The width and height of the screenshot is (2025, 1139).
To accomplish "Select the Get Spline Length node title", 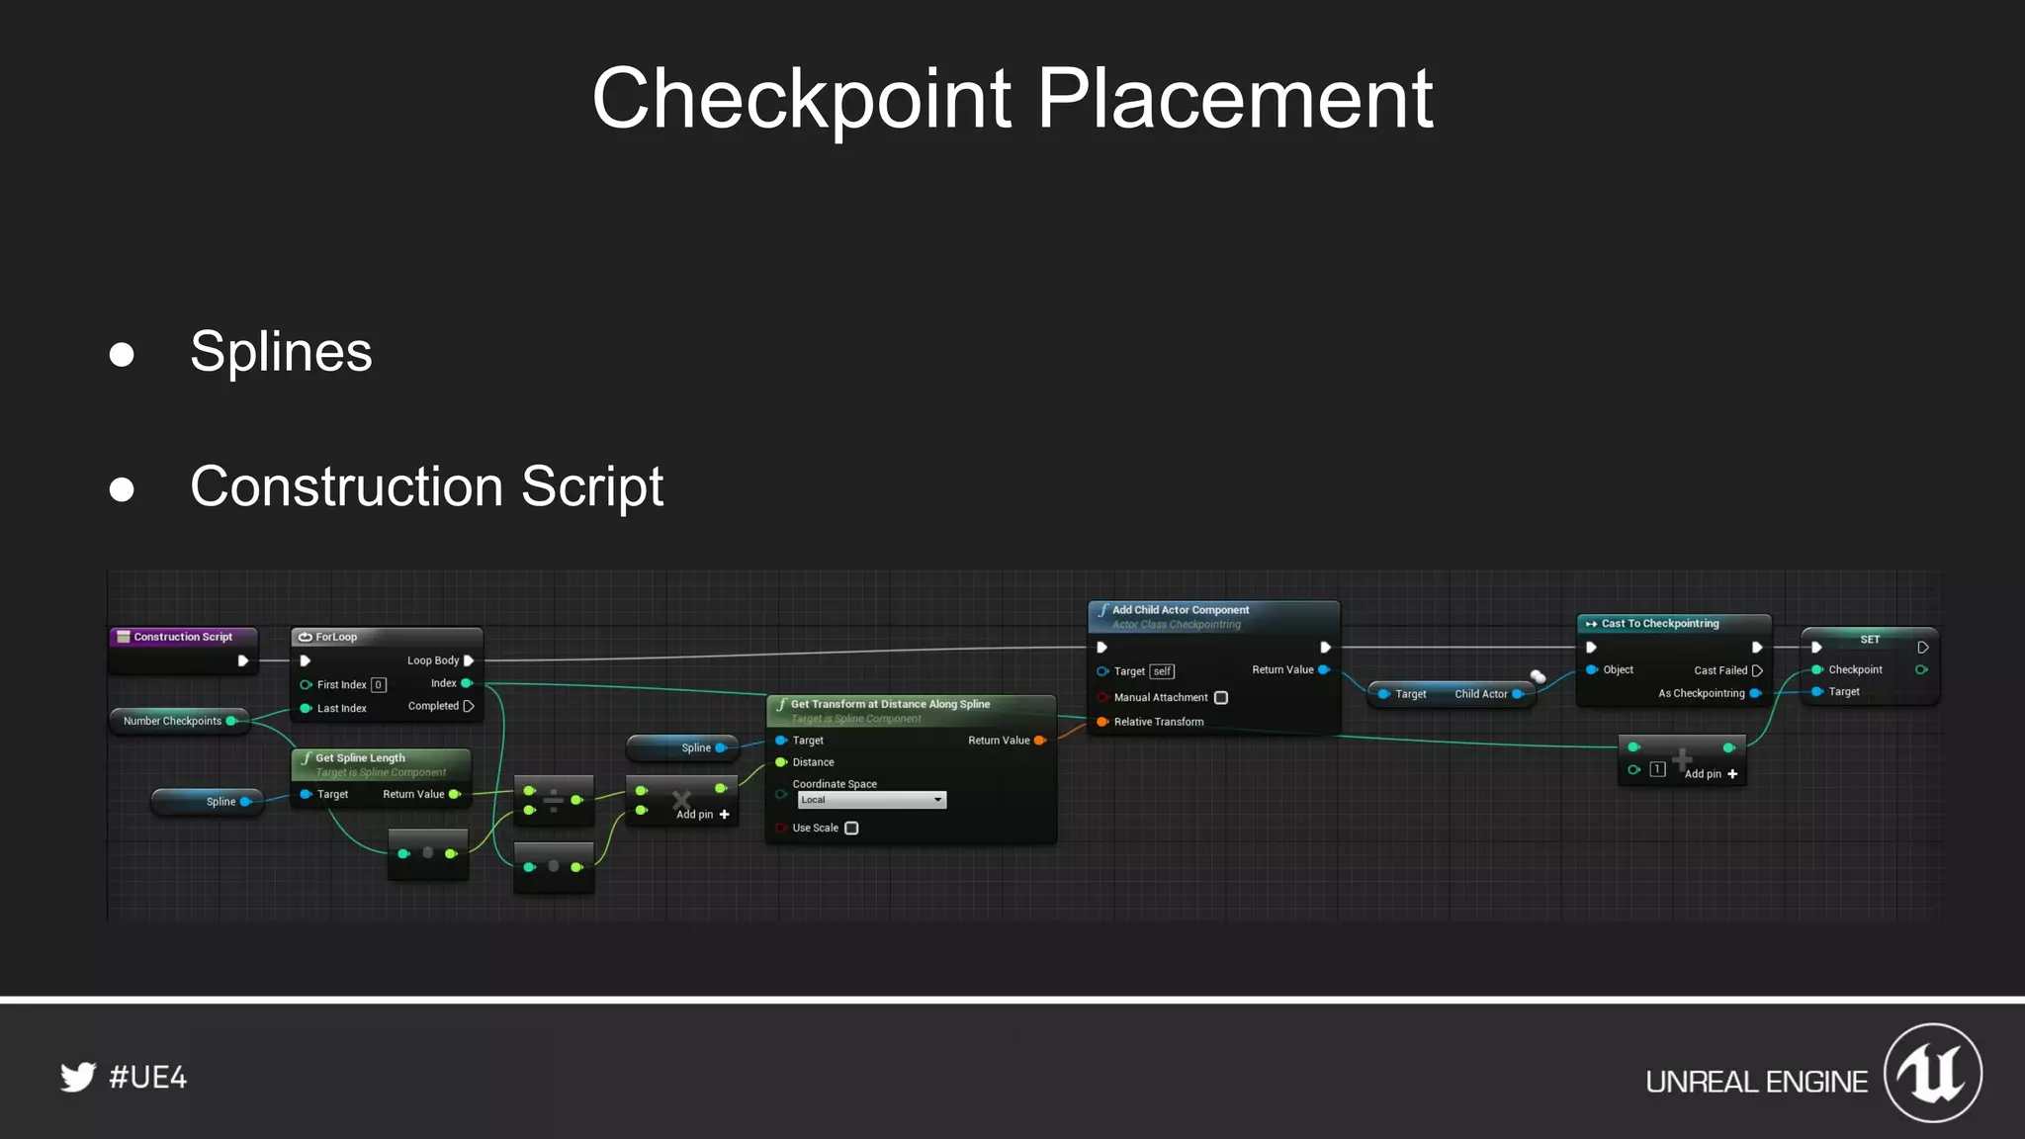I will [x=360, y=758].
